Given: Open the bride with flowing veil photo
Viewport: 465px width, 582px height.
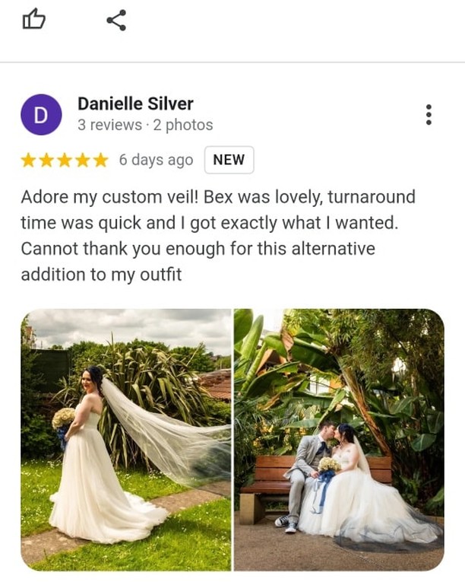Looking at the screenshot, I should 125,440.
